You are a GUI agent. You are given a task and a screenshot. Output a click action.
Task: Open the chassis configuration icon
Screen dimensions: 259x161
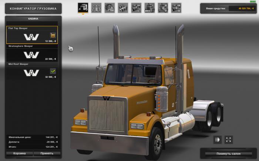(x=96, y=8)
